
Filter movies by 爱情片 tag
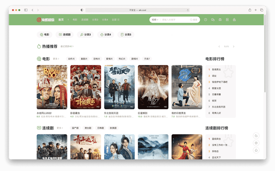[x=109, y=59]
